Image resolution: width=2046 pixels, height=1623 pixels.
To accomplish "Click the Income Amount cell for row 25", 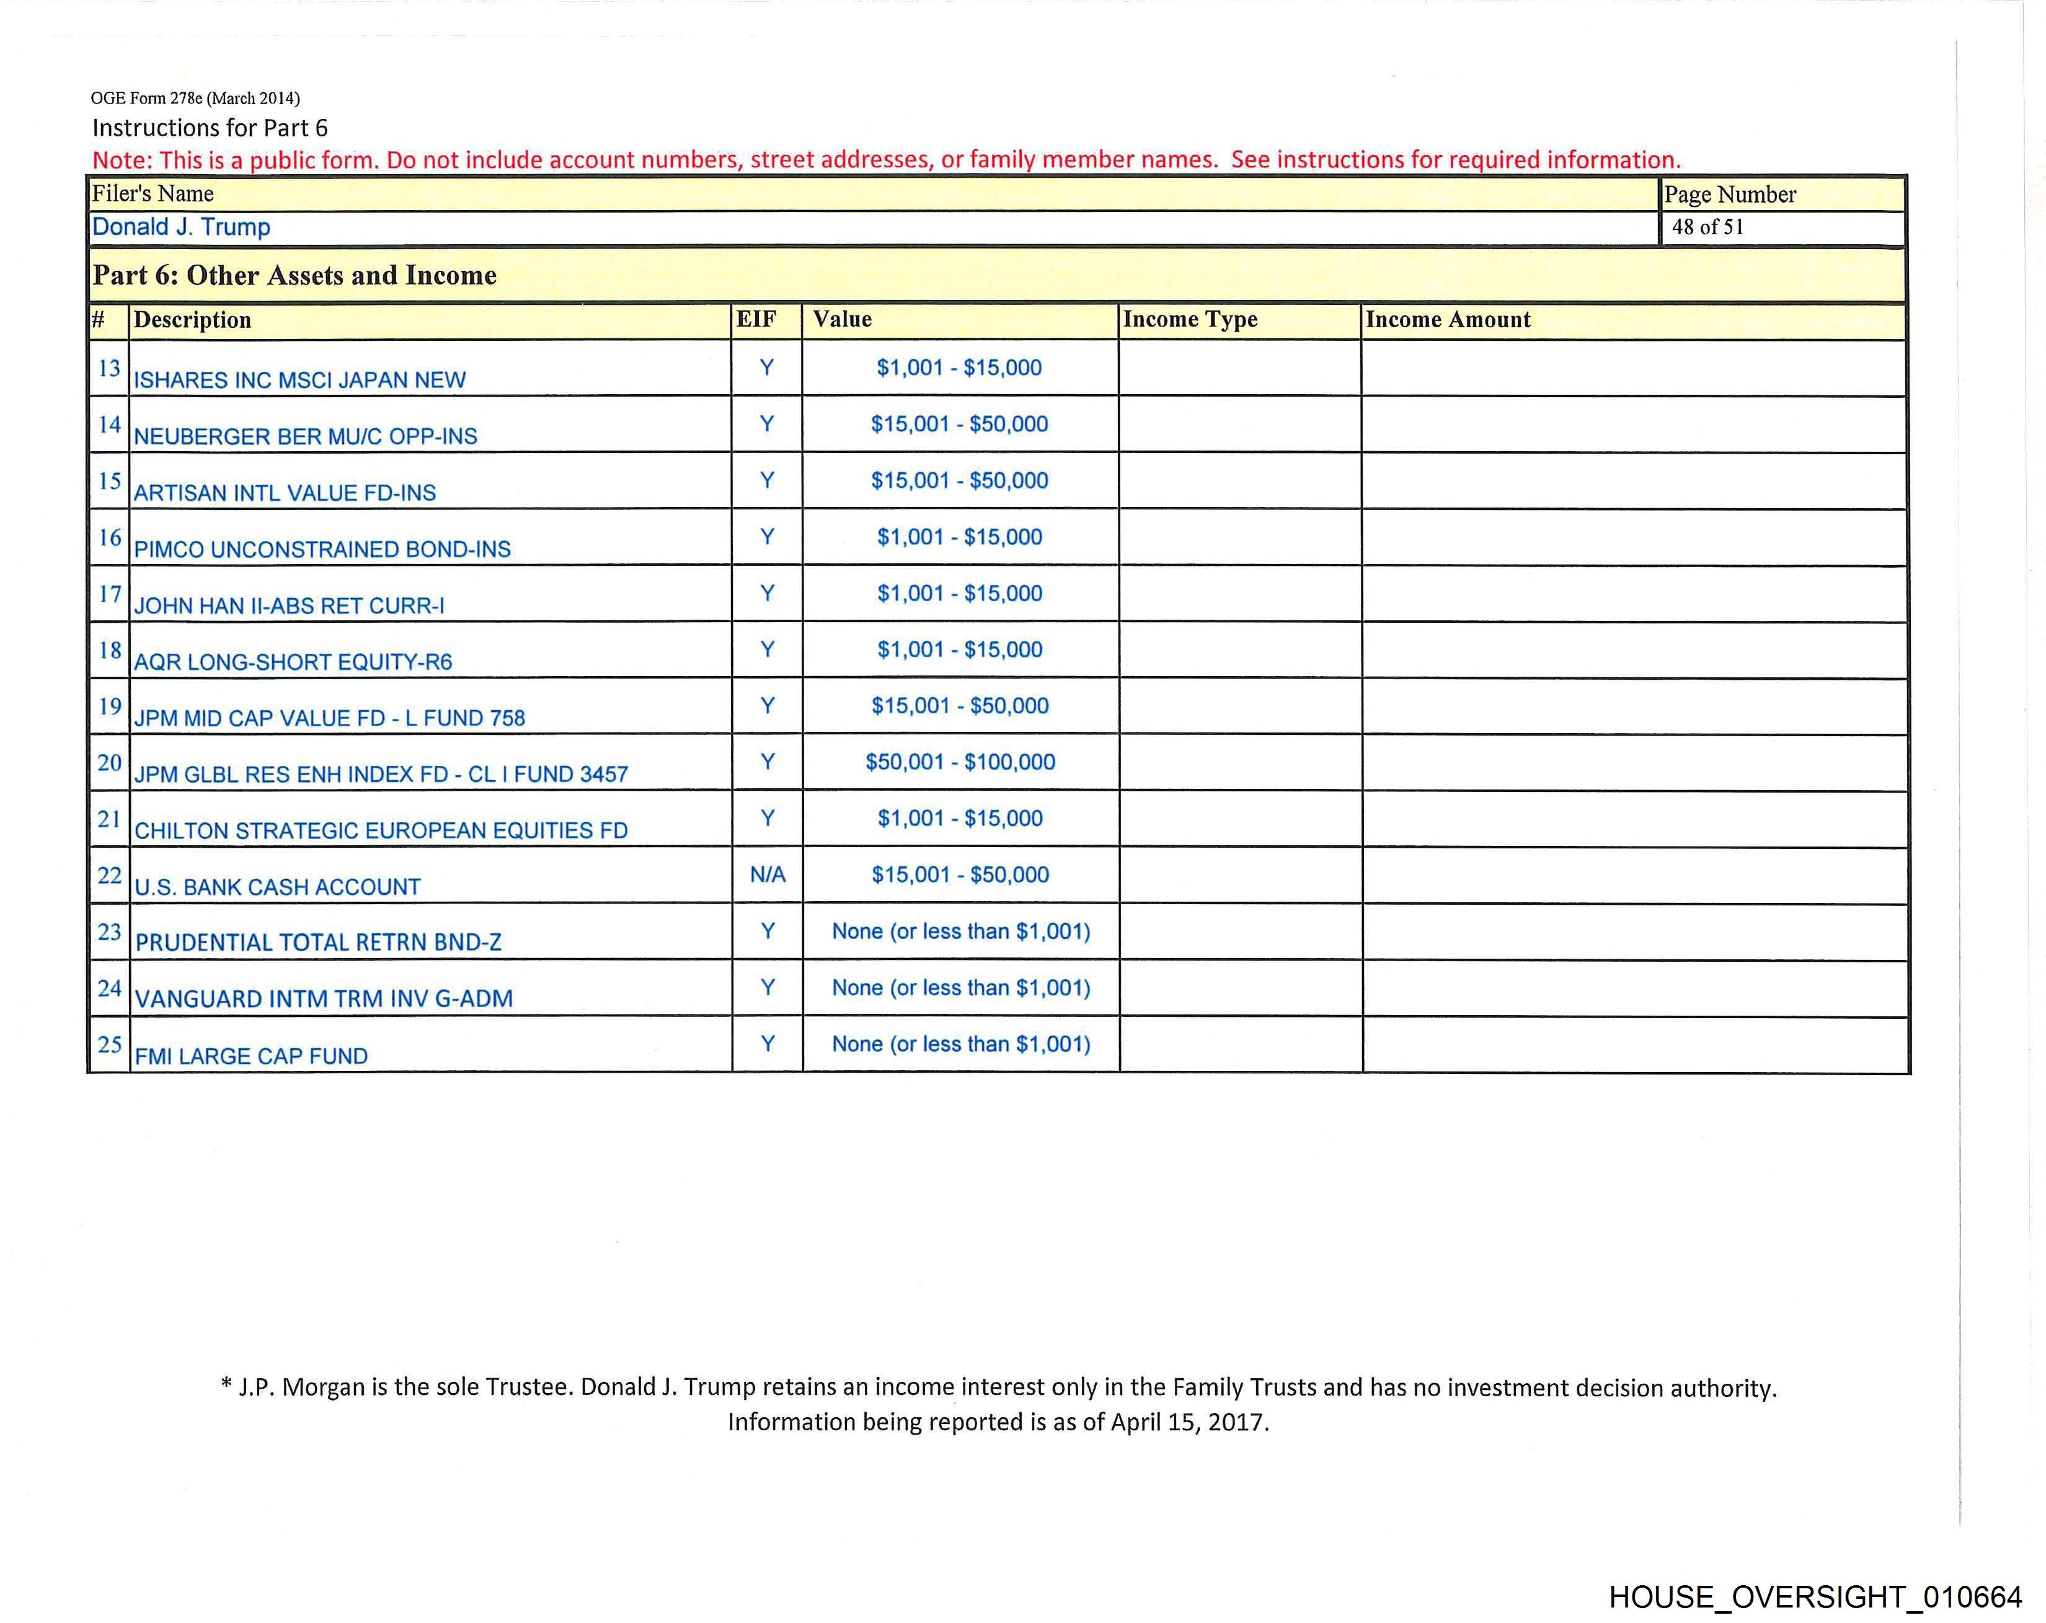I will [1634, 1044].
